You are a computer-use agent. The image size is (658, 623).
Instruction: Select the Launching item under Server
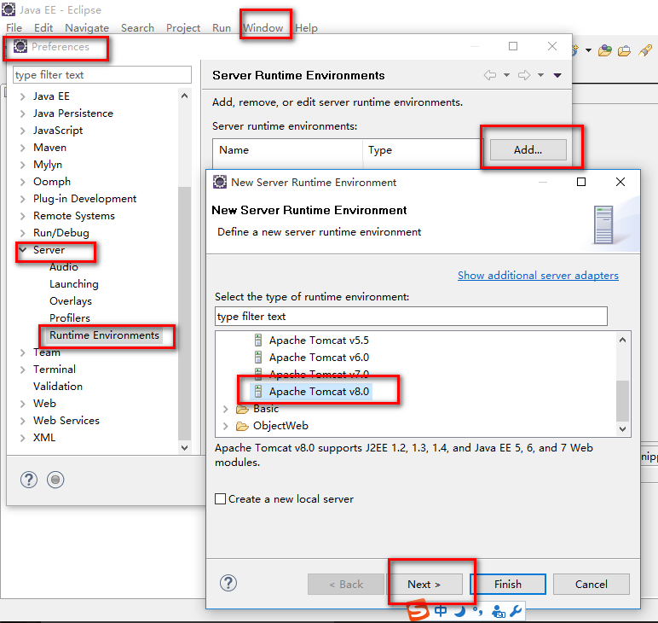point(74,284)
